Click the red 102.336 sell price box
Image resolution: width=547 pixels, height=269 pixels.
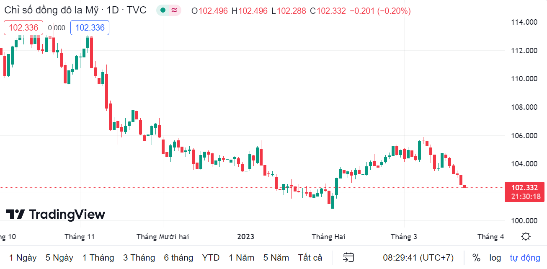(x=23, y=28)
